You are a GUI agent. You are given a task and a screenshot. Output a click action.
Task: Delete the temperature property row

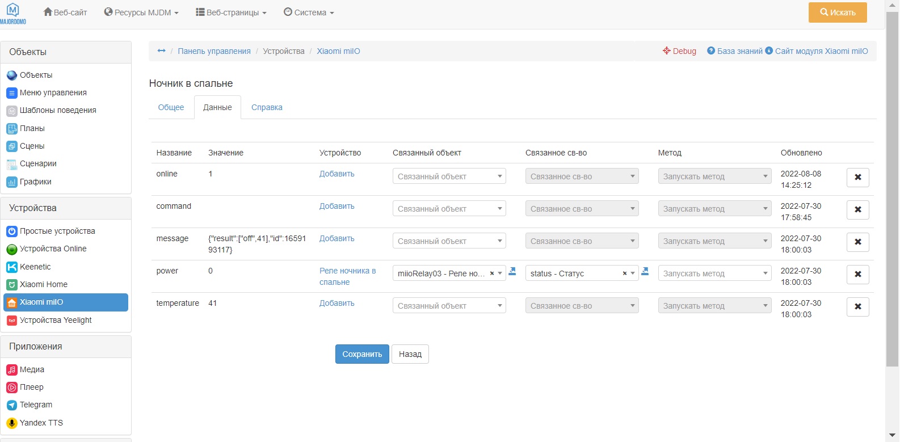[857, 307]
